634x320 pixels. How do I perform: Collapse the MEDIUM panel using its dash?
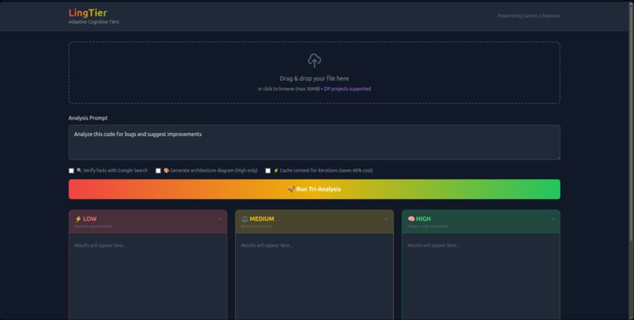pyautogui.click(x=386, y=219)
